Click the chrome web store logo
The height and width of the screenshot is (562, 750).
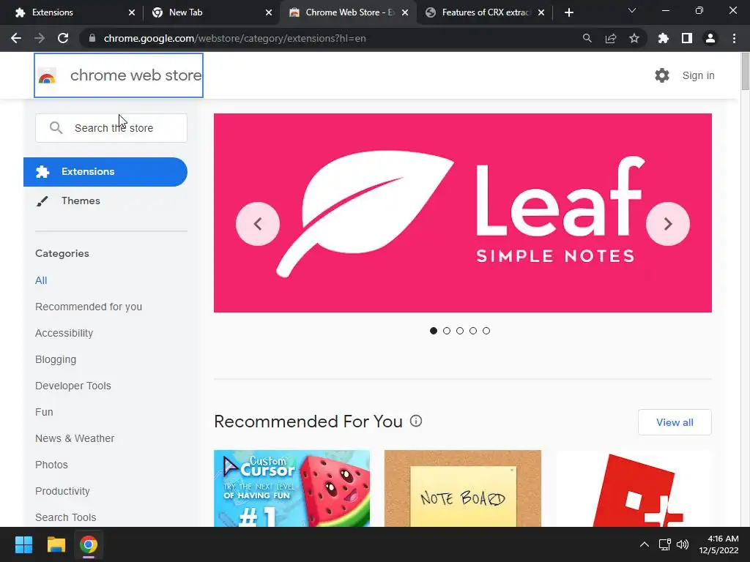point(119,75)
